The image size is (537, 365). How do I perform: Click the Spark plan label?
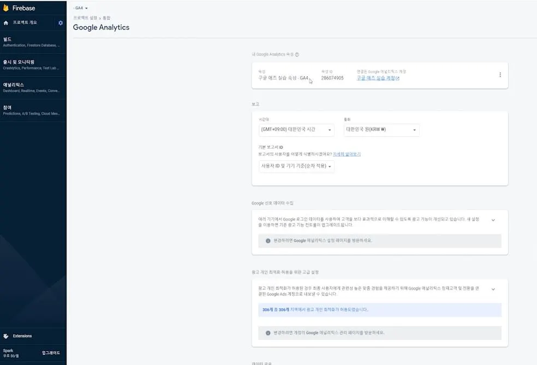8,351
